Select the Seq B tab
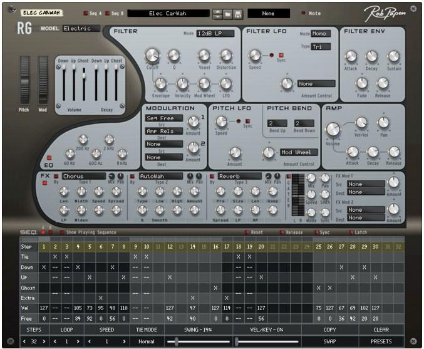Viewport: 424px width, 349px height. coord(108,13)
